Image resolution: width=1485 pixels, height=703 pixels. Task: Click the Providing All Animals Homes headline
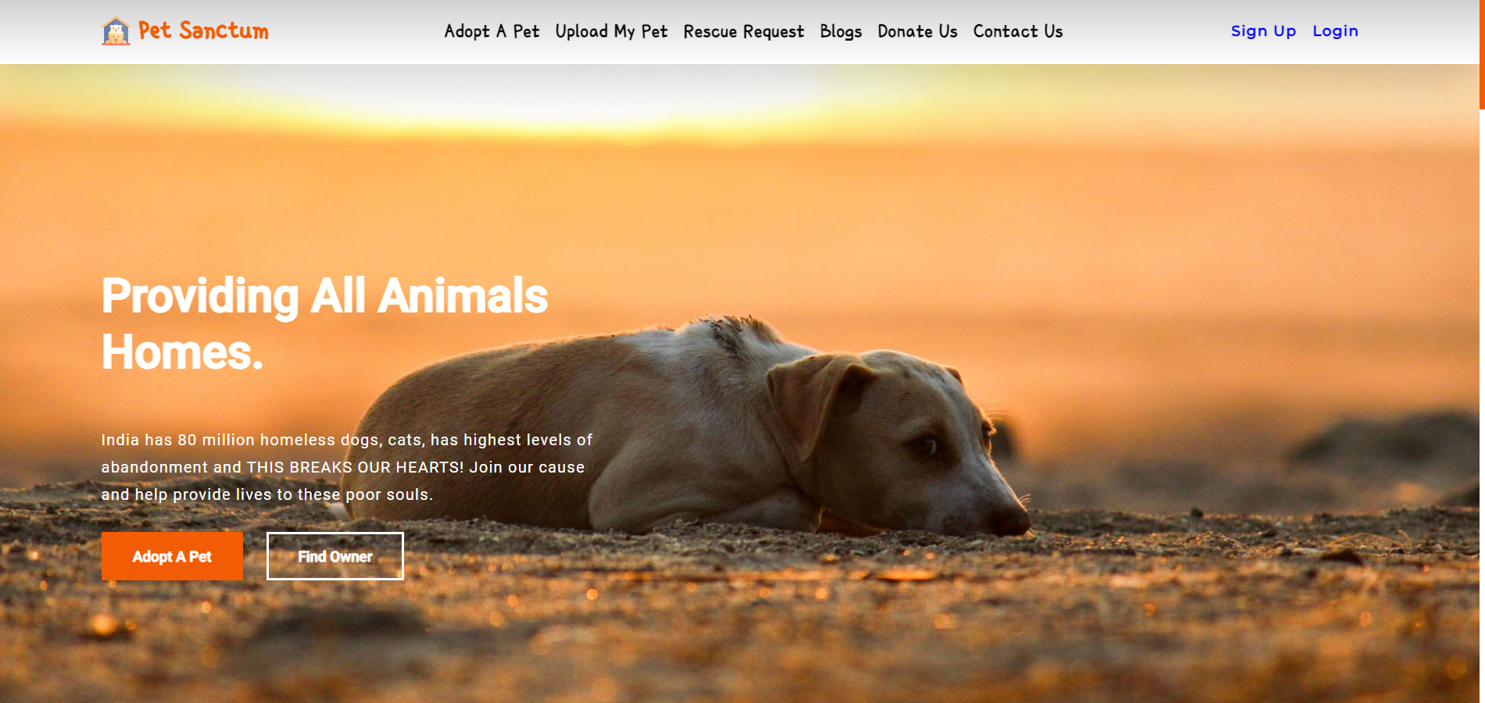coord(324,323)
